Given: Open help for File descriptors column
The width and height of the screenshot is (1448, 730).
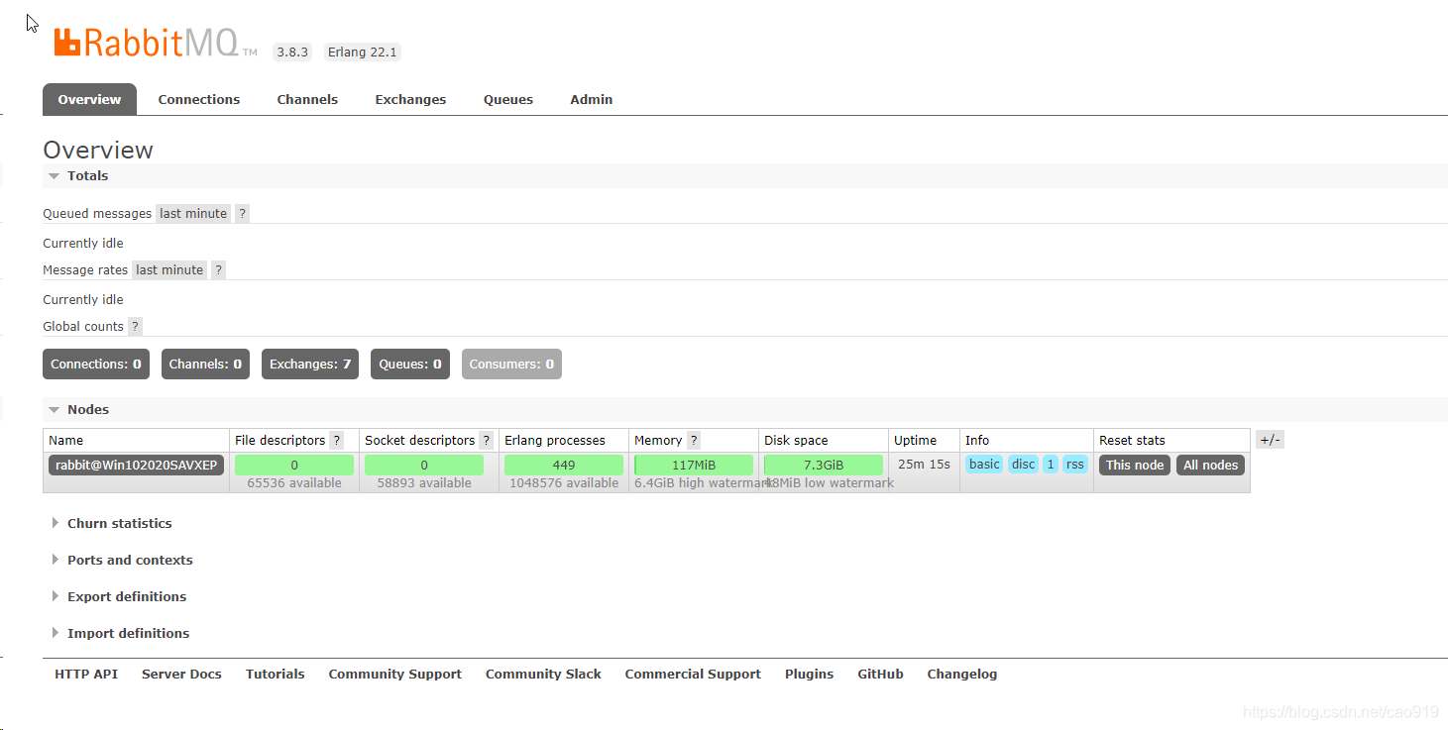Looking at the screenshot, I should (336, 440).
